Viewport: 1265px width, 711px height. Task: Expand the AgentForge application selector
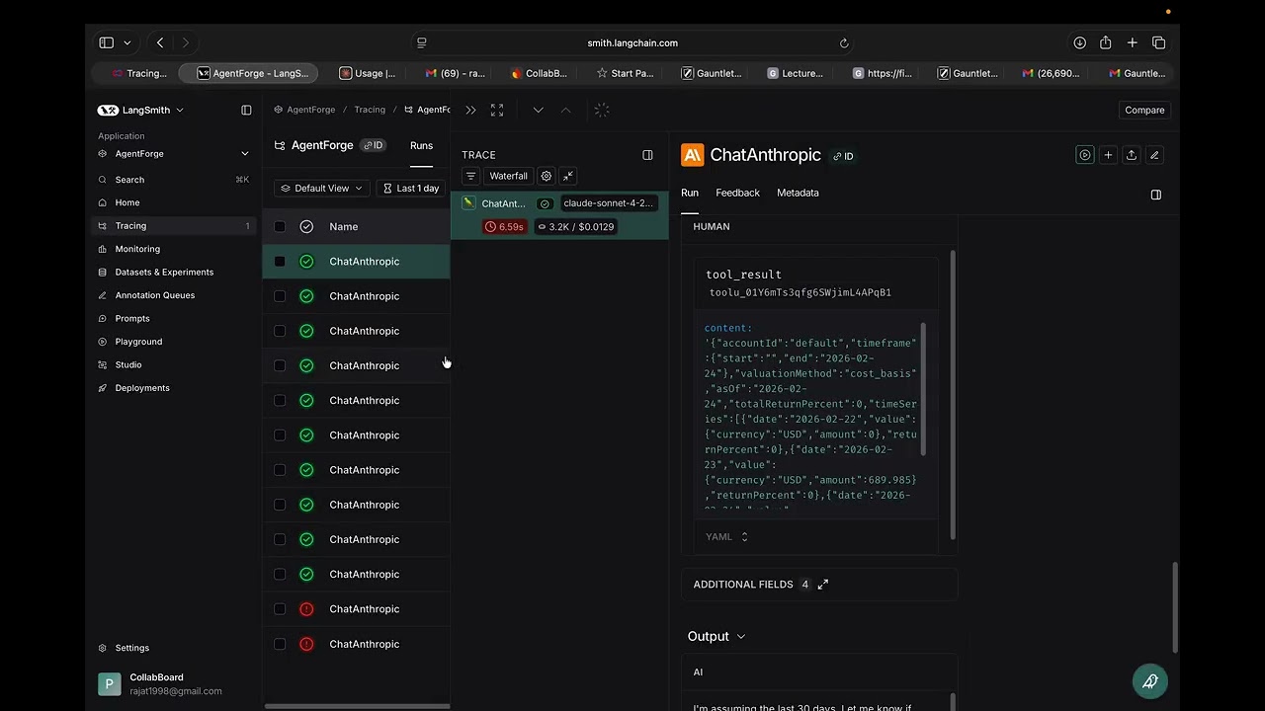pos(174,154)
